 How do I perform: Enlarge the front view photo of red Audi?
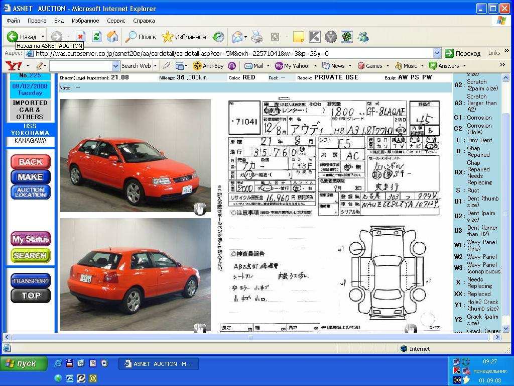pos(135,155)
